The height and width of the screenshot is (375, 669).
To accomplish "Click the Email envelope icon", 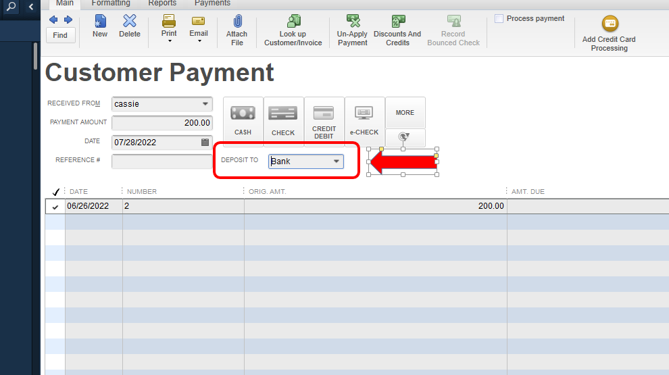I will coord(199,21).
